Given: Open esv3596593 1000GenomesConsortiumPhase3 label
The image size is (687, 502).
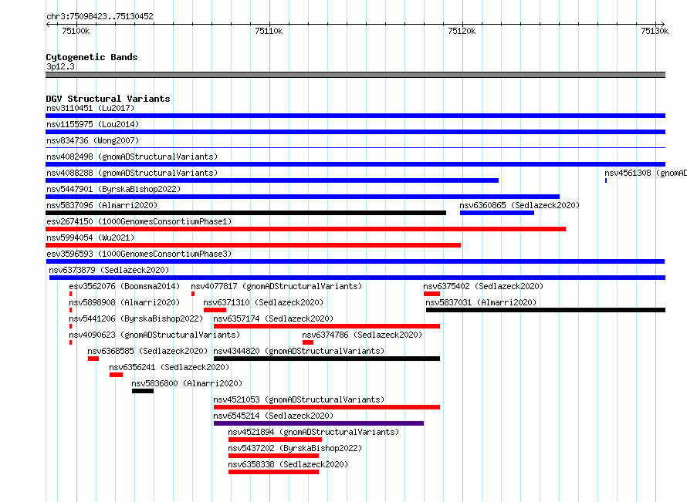Looking at the screenshot, I should tap(139, 254).
